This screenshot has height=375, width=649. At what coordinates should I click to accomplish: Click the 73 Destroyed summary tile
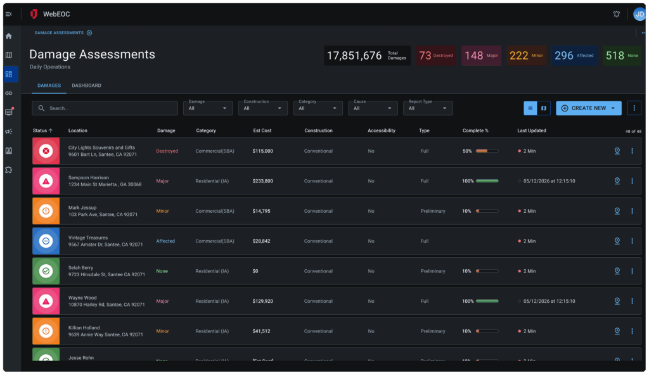click(436, 56)
